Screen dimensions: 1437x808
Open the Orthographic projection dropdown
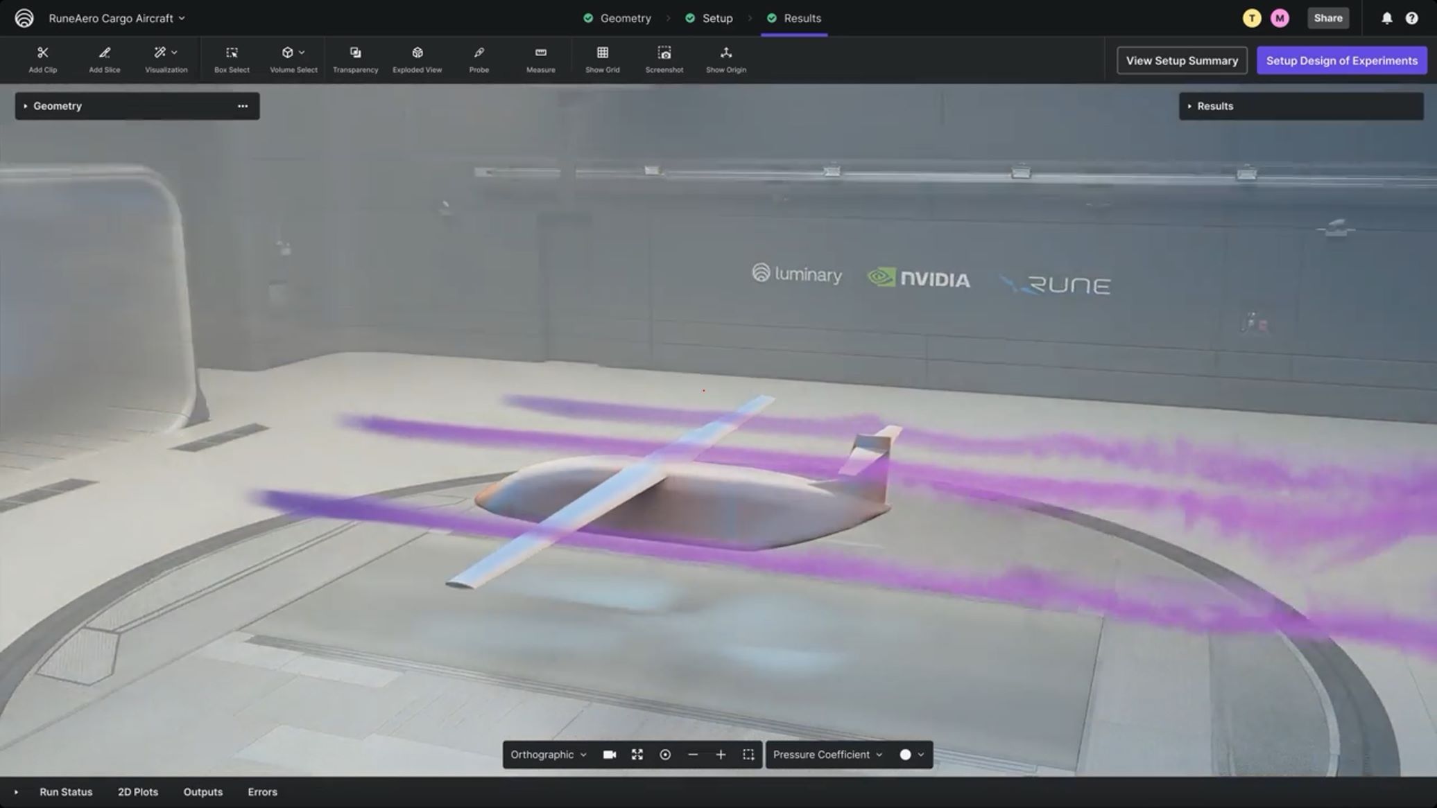click(548, 755)
